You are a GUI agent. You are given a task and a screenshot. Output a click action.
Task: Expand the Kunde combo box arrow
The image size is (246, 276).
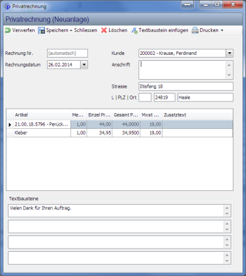click(230, 53)
